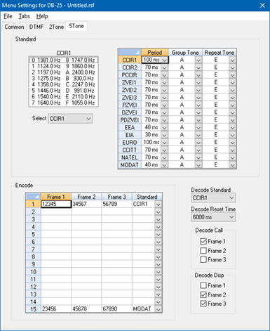Click the 100 ms period value for EURO
Viewport: 270px width, 331px height.
(151, 143)
